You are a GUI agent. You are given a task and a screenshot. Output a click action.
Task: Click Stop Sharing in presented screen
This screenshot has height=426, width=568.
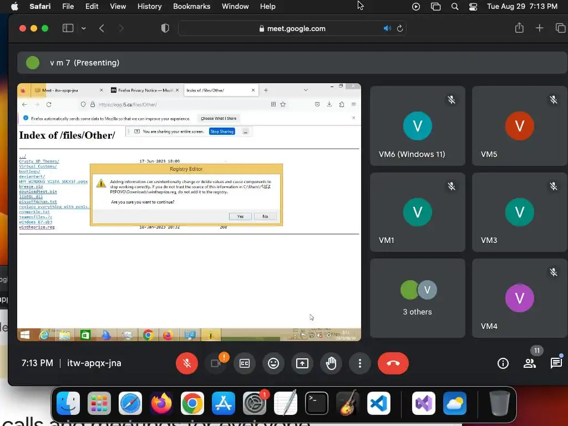click(x=222, y=131)
